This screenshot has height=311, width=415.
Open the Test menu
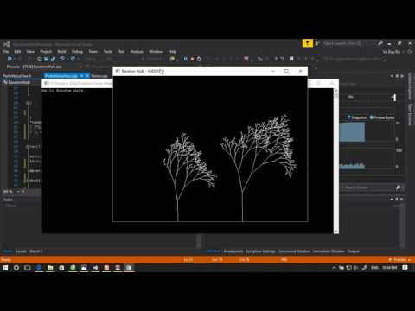pos(121,52)
